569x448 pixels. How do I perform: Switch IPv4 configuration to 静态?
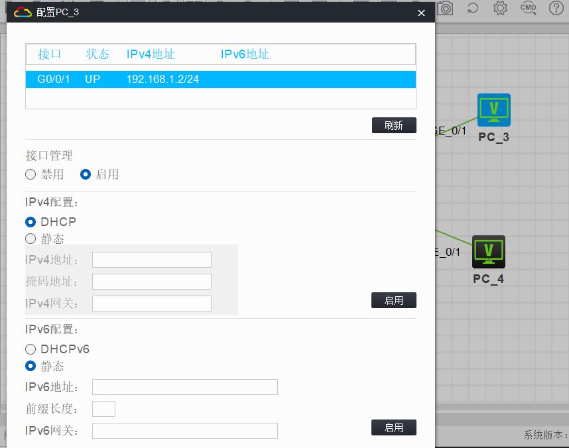click(x=31, y=239)
